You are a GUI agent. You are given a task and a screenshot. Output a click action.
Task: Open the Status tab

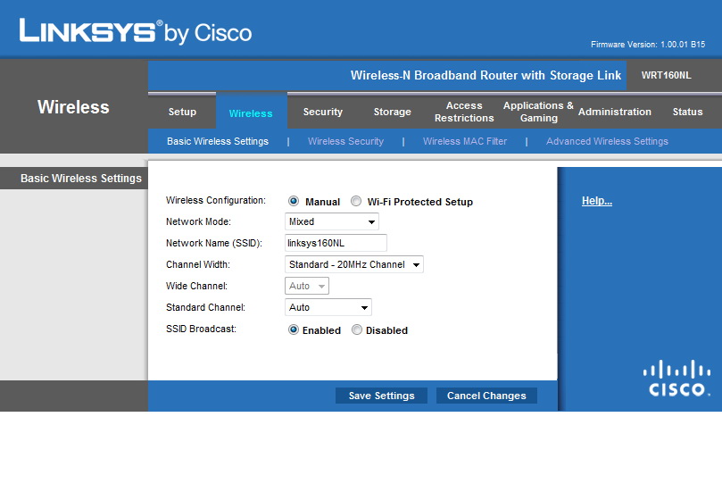click(x=687, y=113)
